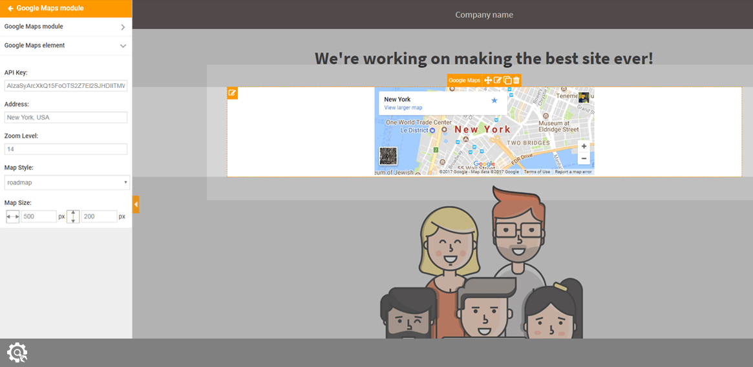
Task: Switch to satellite view thumbnail on map
Action: [x=388, y=156]
